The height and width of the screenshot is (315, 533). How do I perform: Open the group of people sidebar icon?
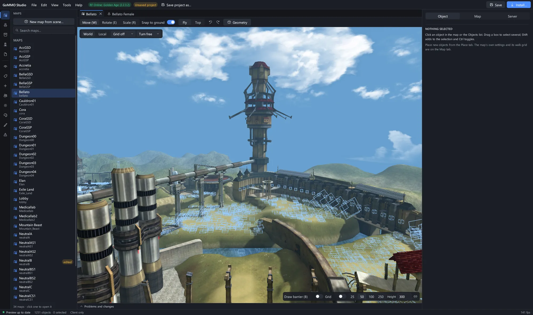pos(5,96)
